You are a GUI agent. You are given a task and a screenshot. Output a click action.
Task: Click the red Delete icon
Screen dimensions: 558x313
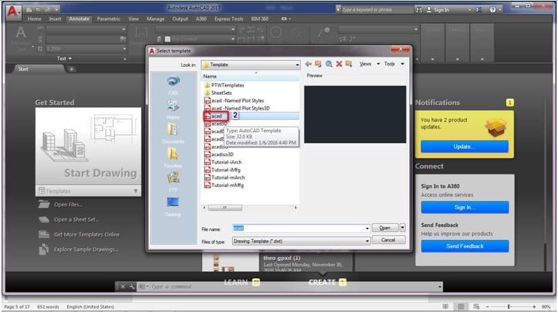pyautogui.click(x=339, y=64)
